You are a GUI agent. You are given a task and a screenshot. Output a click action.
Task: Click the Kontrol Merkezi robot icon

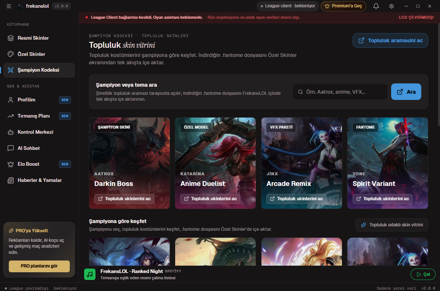[11, 132]
